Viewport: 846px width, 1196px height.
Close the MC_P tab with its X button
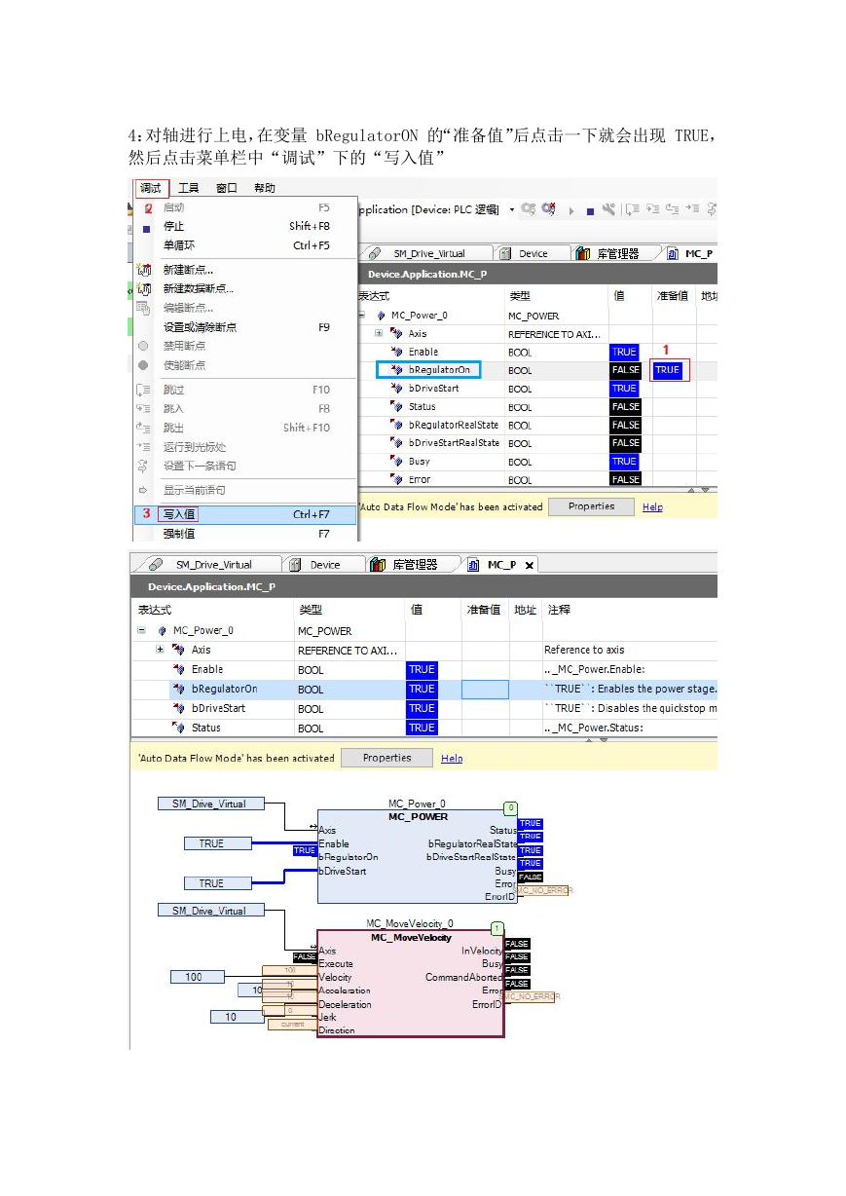click(x=530, y=565)
